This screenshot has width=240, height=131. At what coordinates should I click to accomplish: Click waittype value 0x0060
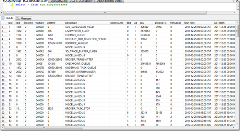(40, 31)
